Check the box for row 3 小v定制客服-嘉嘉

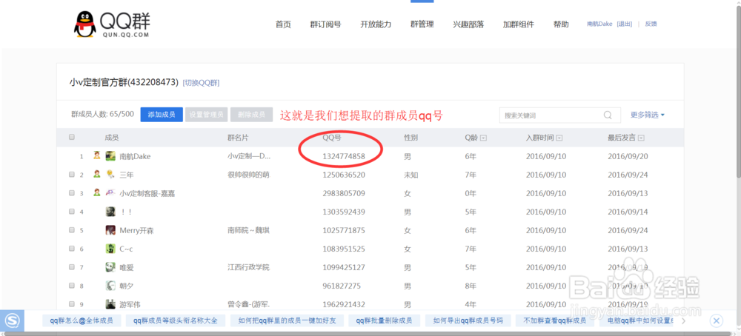point(72,193)
